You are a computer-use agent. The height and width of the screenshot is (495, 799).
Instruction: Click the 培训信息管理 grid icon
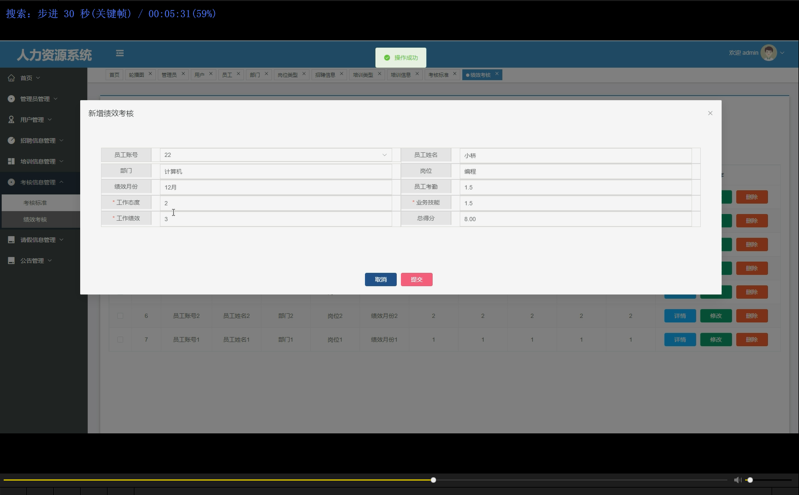(x=11, y=161)
